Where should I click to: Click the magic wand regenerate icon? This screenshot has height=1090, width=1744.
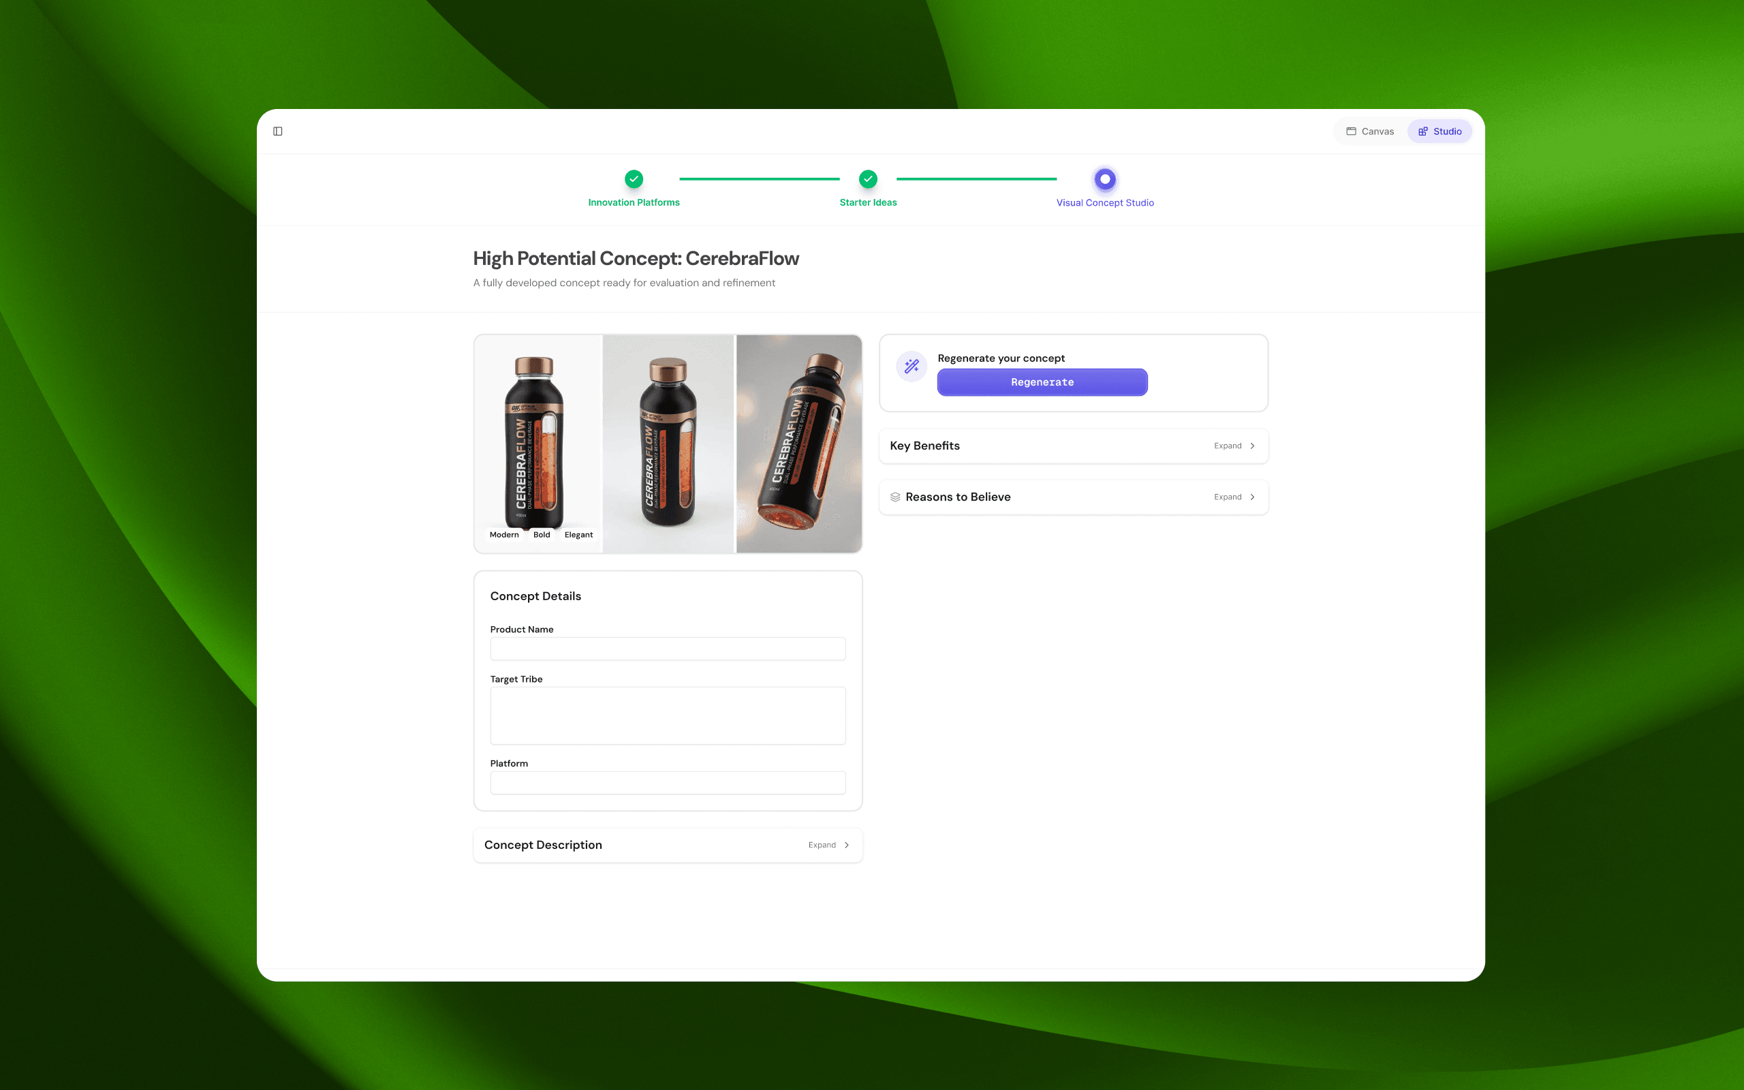912,367
